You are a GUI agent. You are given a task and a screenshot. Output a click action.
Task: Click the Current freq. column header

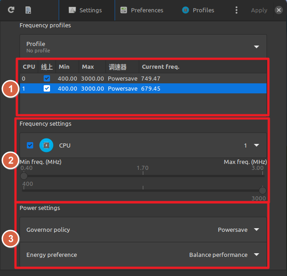point(202,66)
